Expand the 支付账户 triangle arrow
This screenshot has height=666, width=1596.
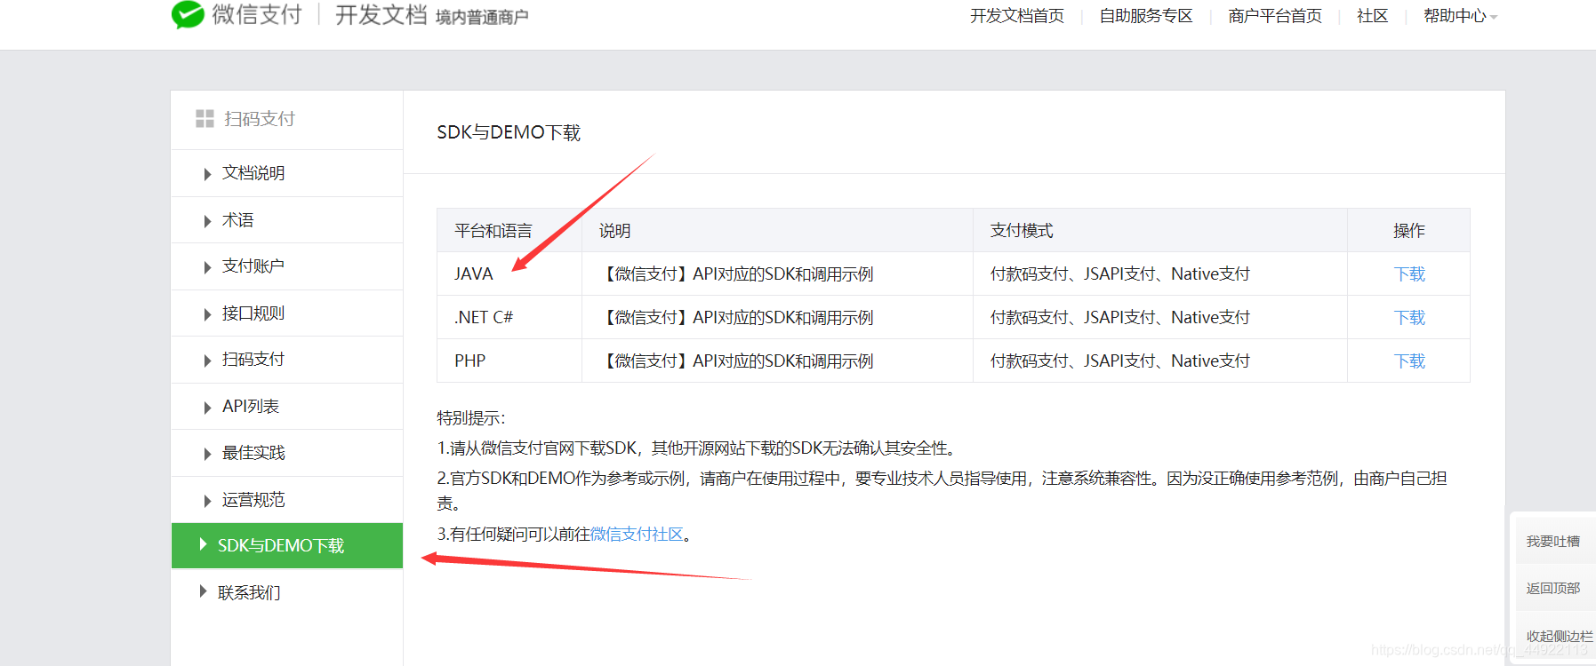[x=207, y=267]
